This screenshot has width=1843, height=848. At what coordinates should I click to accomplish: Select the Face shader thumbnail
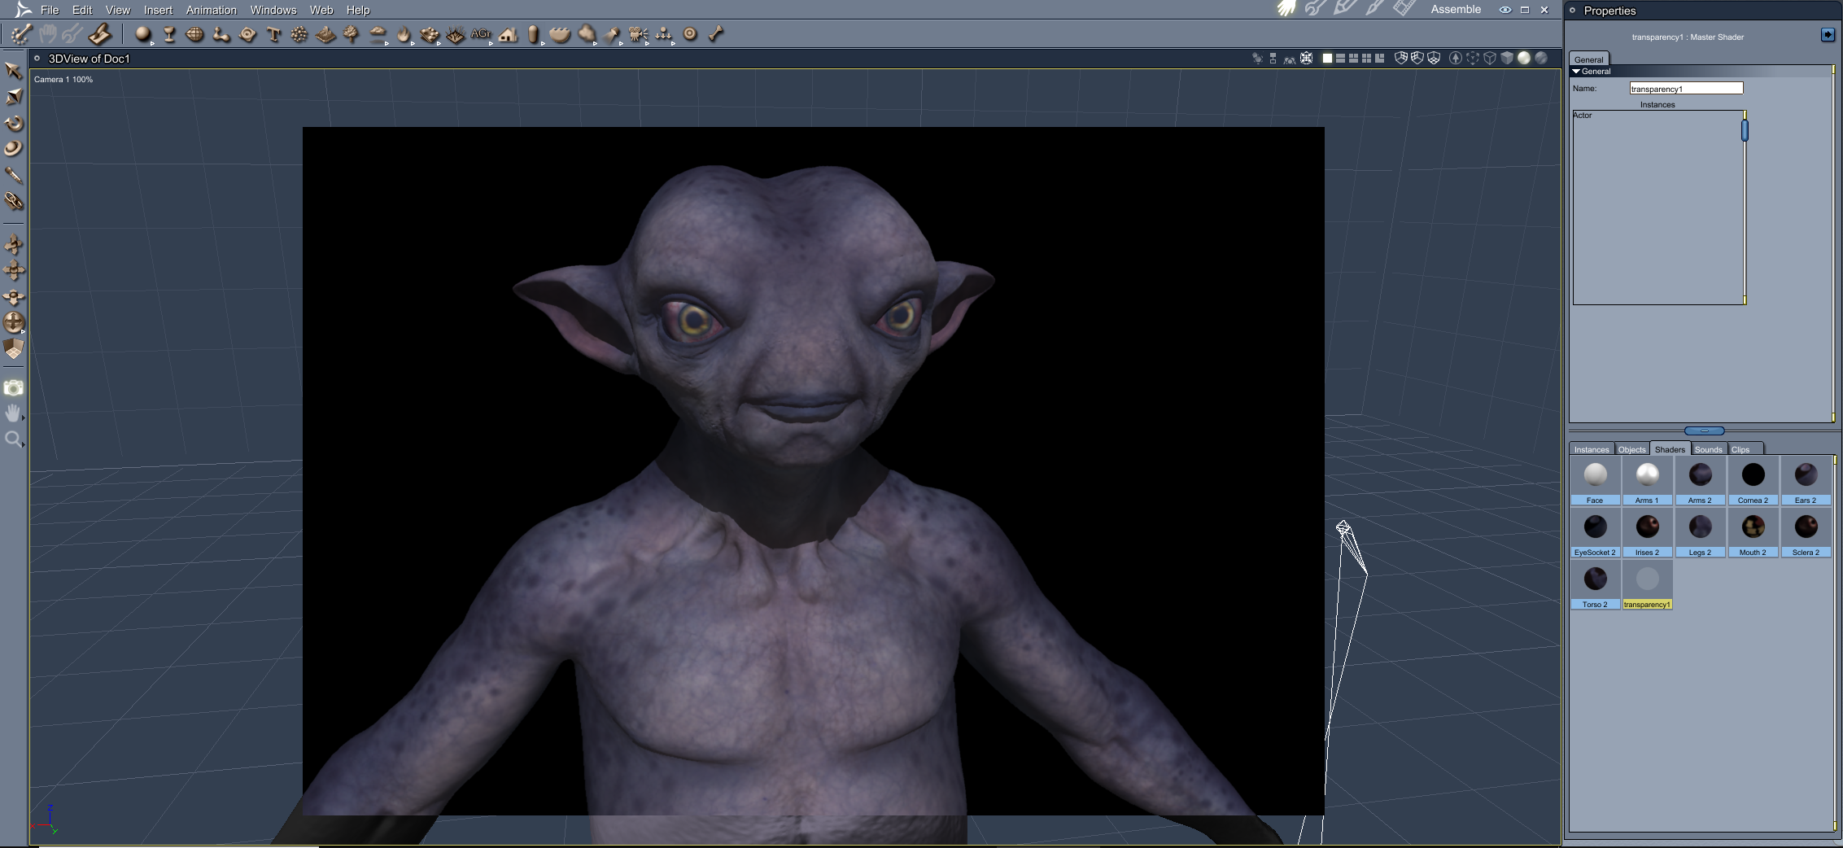click(x=1595, y=480)
